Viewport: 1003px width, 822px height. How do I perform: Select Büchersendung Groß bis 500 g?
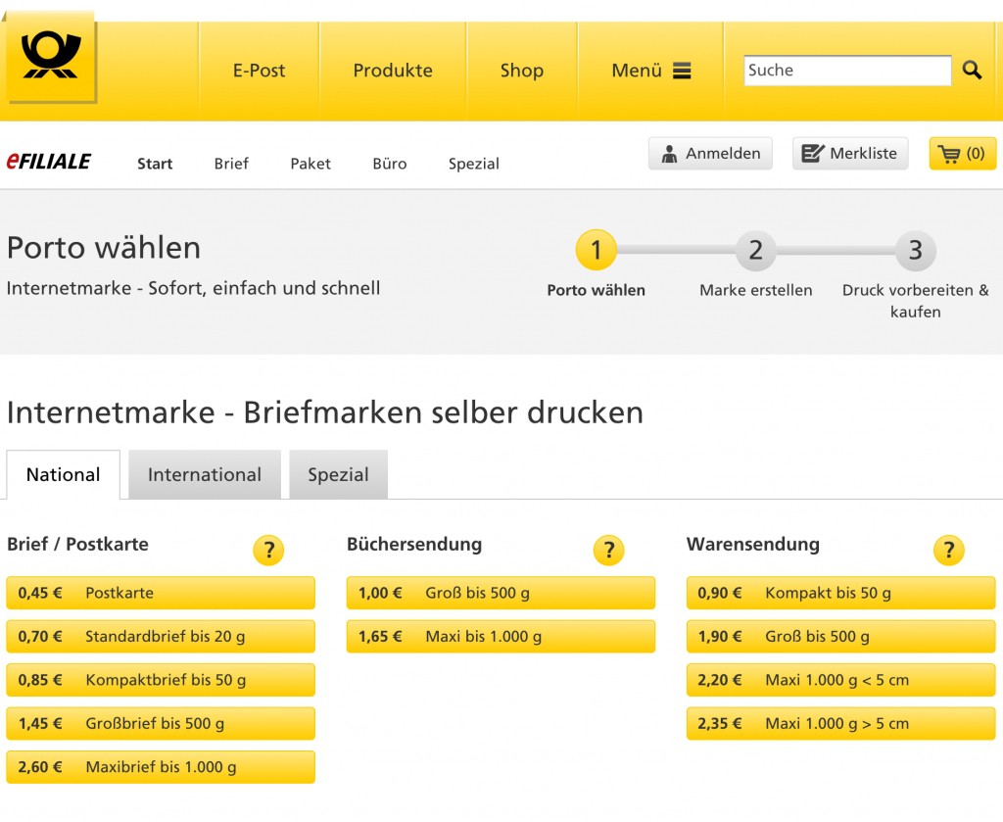[x=501, y=594]
